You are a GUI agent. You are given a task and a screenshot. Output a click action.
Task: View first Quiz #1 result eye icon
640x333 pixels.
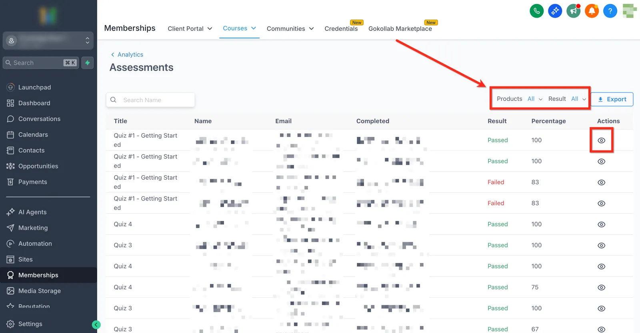point(601,140)
